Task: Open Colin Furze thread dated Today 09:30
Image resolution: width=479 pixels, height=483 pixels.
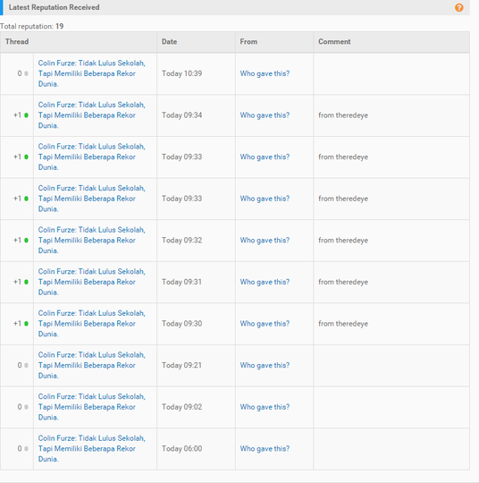Action: coord(92,324)
